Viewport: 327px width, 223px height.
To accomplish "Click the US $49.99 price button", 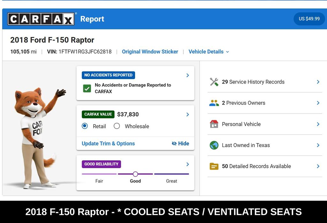I will (x=309, y=19).
